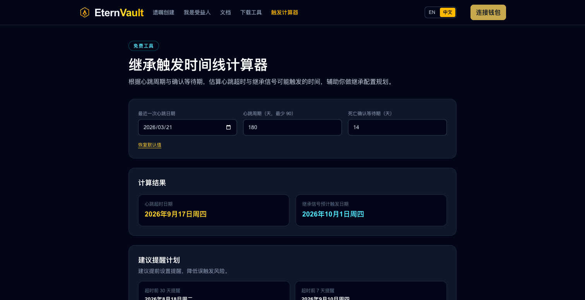The height and width of the screenshot is (300, 585).
Task: Open the 遗嘱创建 navigation item
Action: tap(163, 12)
